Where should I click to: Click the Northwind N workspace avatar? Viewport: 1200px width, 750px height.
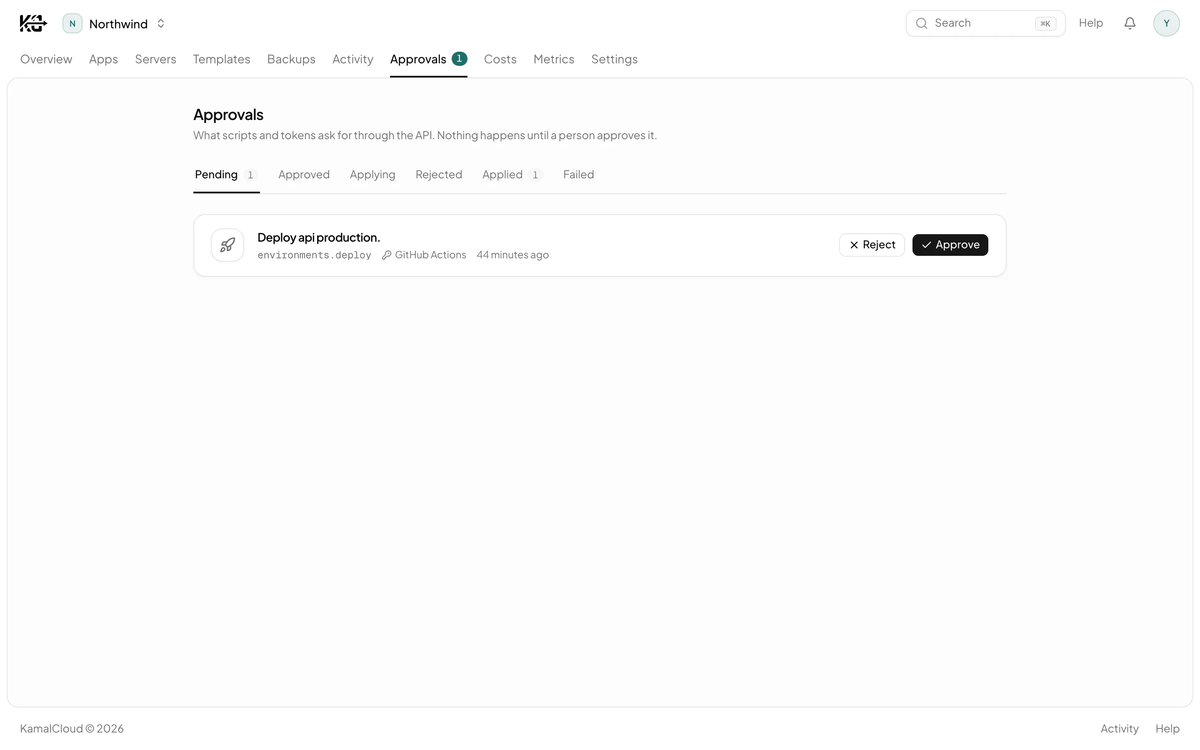click(x=72, y=23)
